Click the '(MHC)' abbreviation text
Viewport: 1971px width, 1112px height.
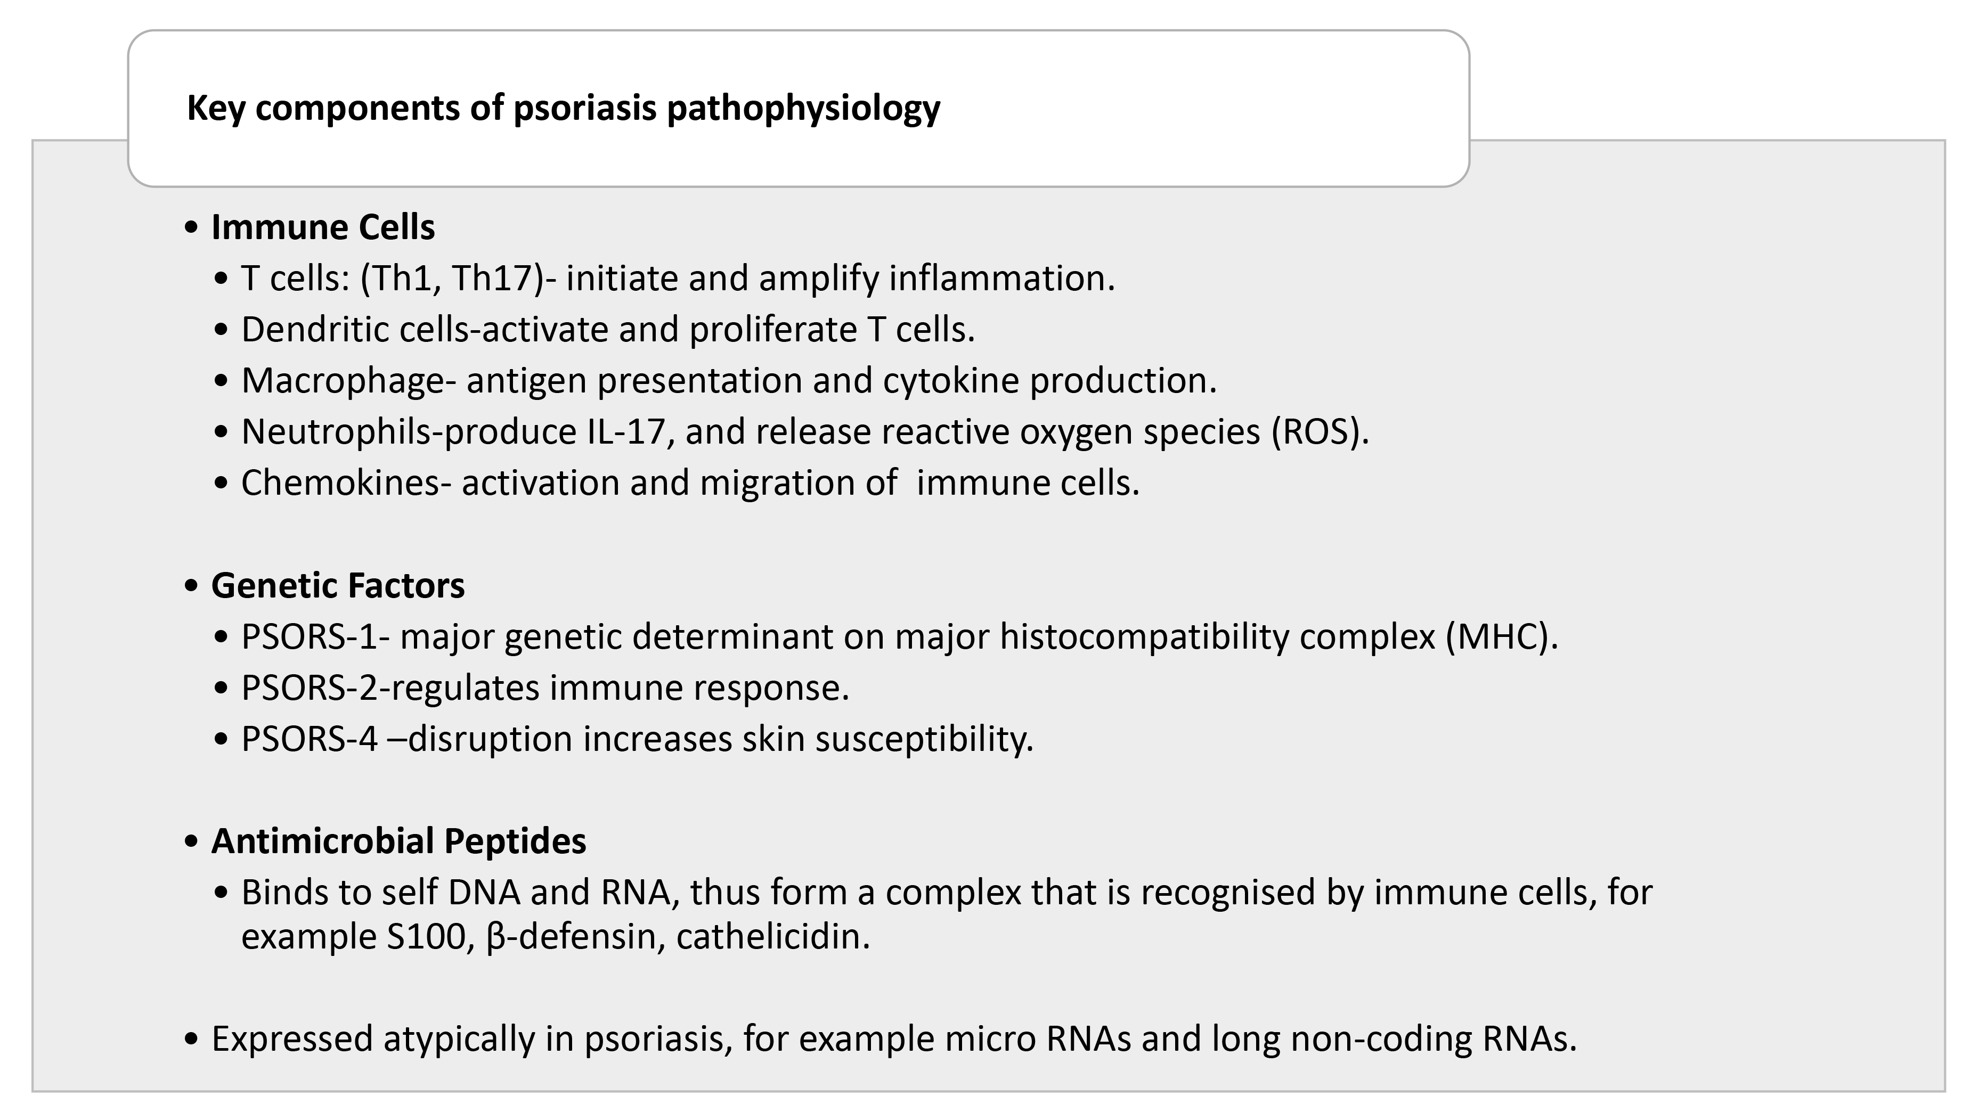pos(1499,637)
